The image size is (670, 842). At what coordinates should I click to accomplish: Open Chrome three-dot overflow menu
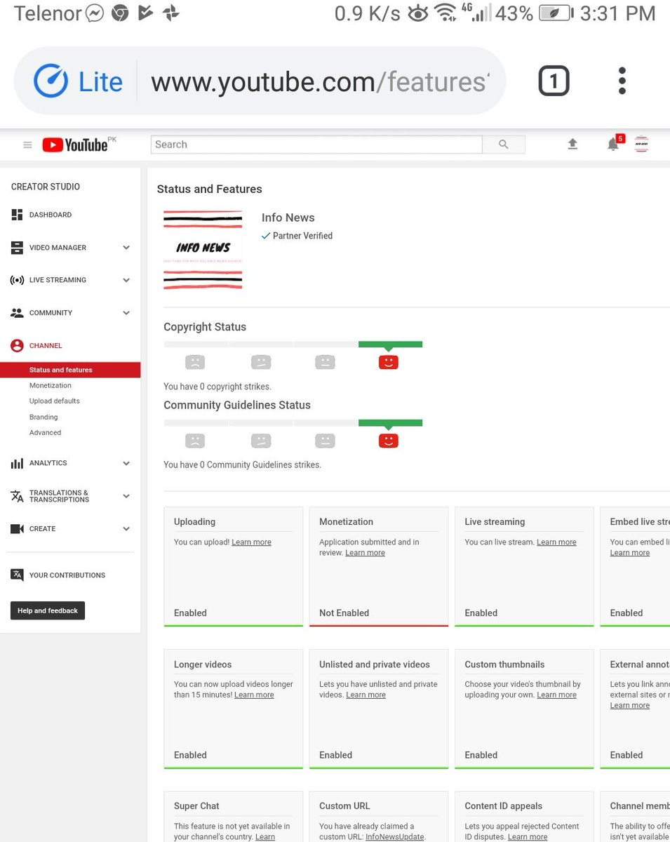(622, 81)
